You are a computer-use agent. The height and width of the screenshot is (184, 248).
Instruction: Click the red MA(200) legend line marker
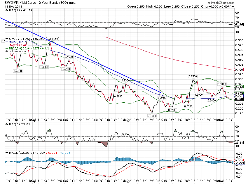7,45
